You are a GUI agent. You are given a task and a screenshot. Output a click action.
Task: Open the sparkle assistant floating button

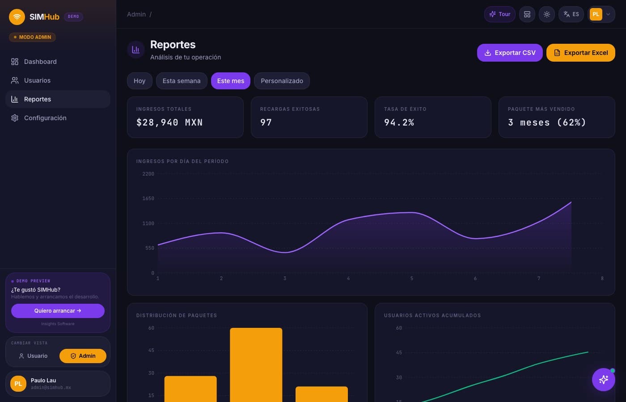point(604,380)
